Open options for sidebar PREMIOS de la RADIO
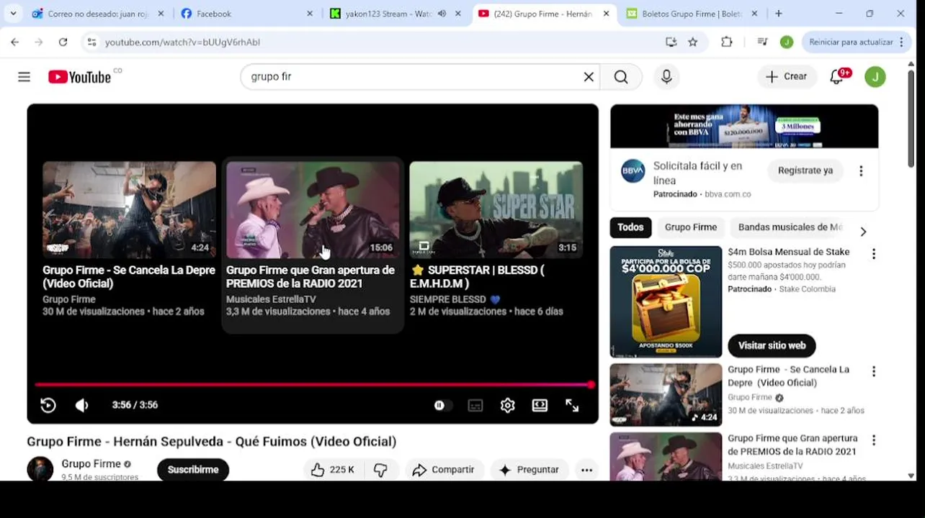 point(874,440)
